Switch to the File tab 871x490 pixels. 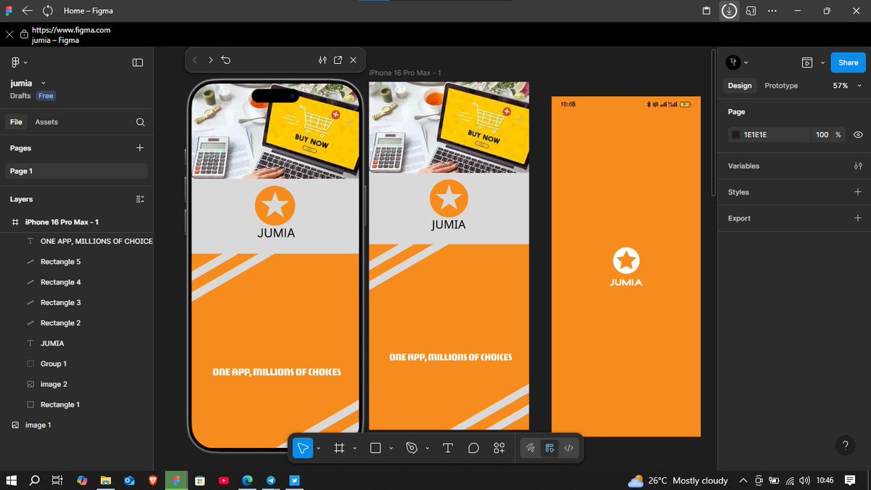pyautogui.click(x=16, y=122)
